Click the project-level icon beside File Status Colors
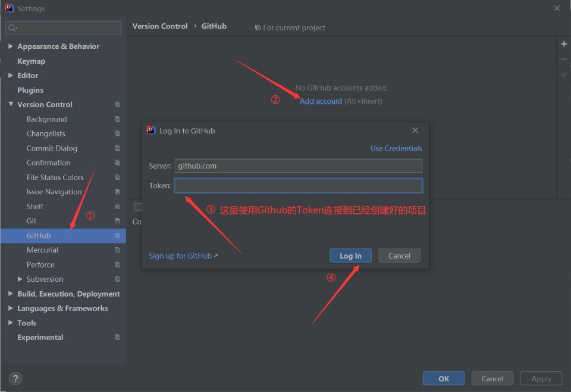The height and width of the screenshot is (392, 571). pyautogui.click(x=117, y=177)
